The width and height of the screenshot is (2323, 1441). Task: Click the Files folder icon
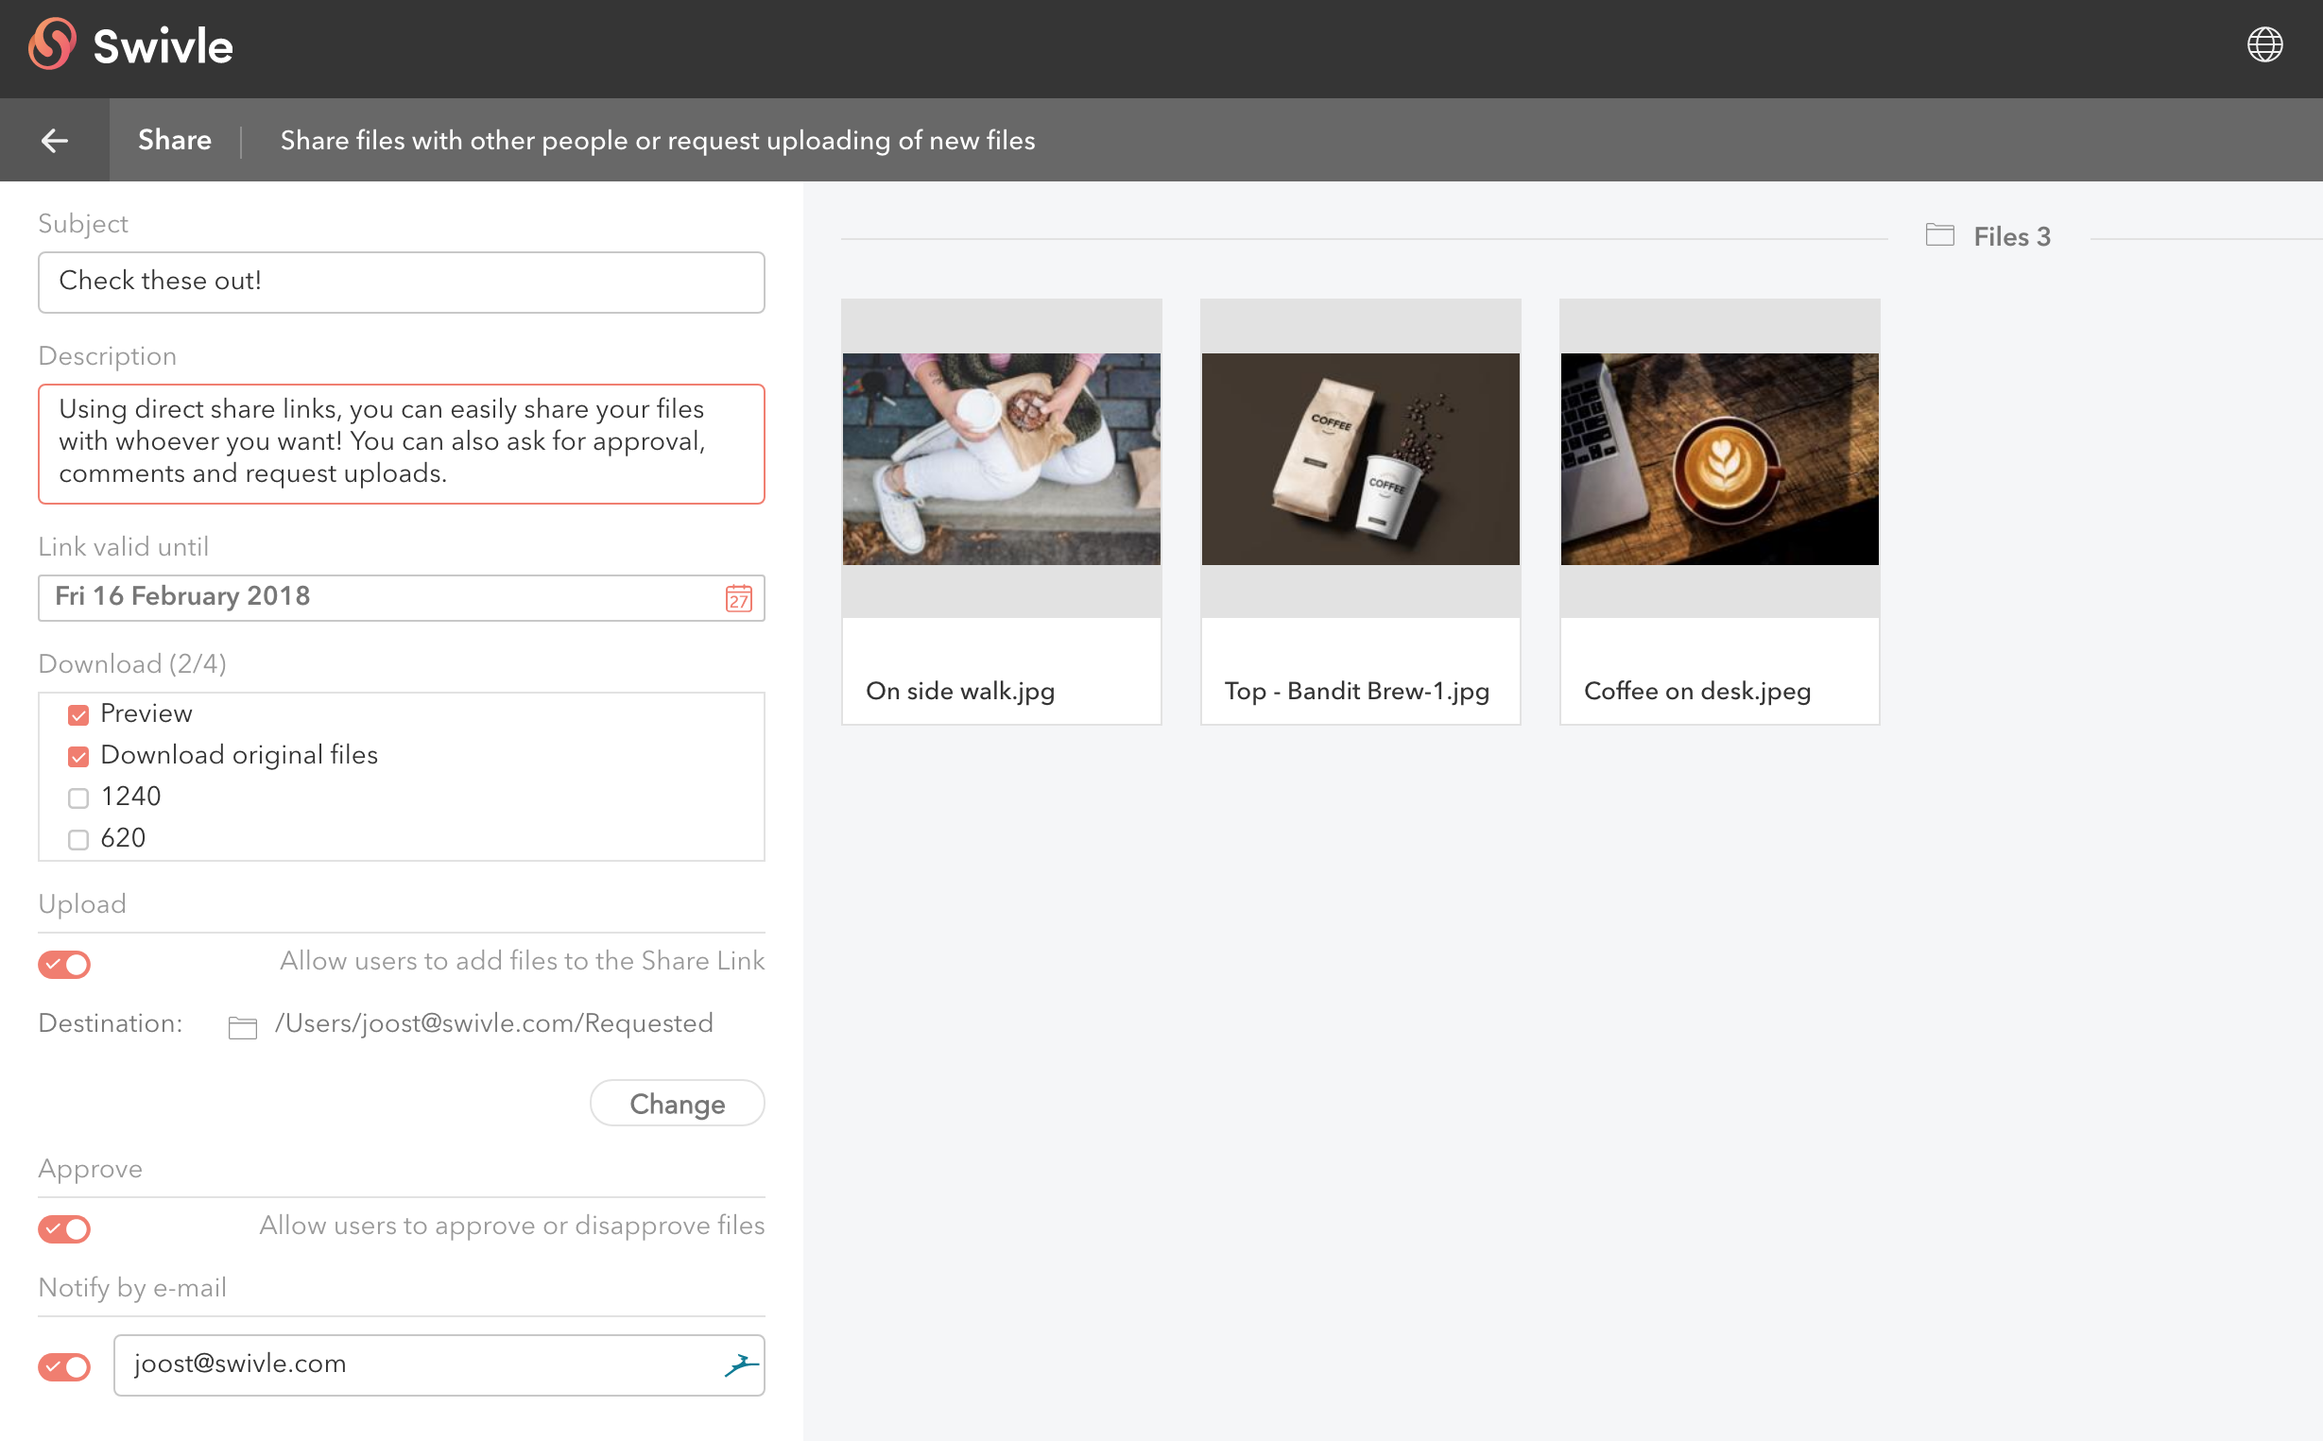tap(1939, 235)
